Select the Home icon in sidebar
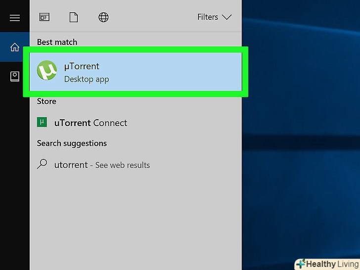This screenshot has width=360, height=270. pyautogui.click(x=15, y=47)
